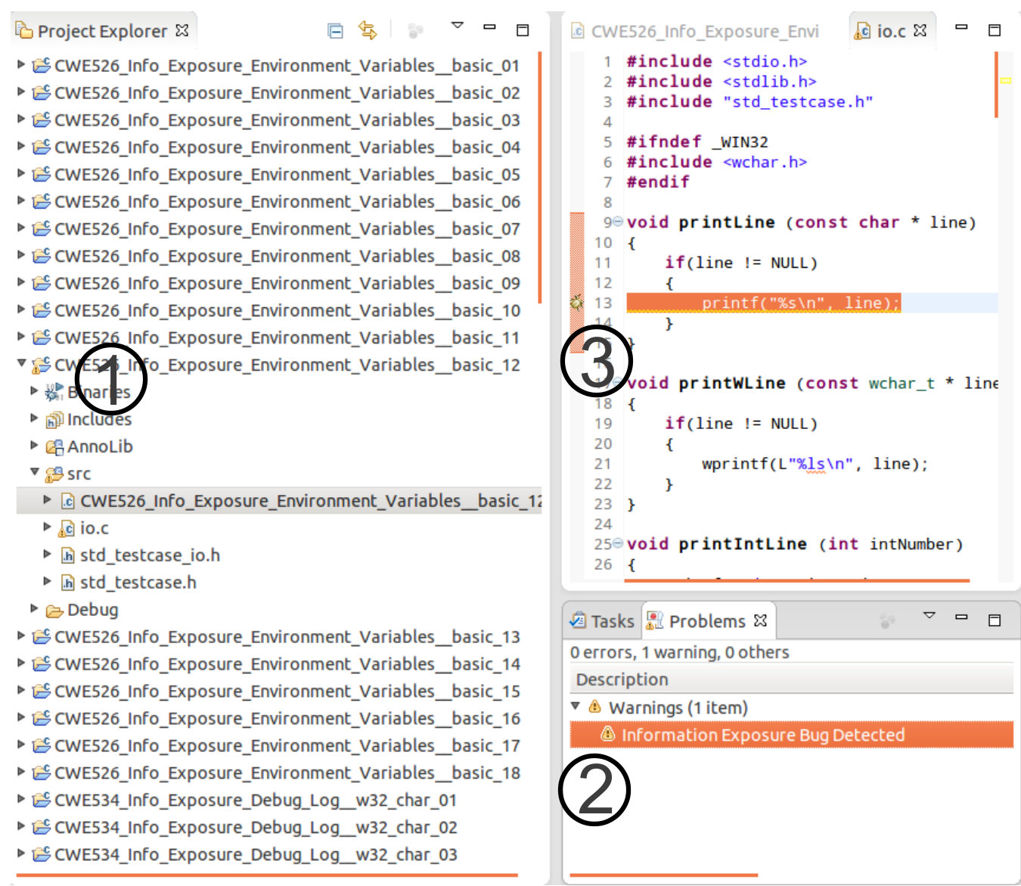The height and width of the screenshot is (886, 1021).
Task: Click the Includes folder icon
Action: (54, 420)
